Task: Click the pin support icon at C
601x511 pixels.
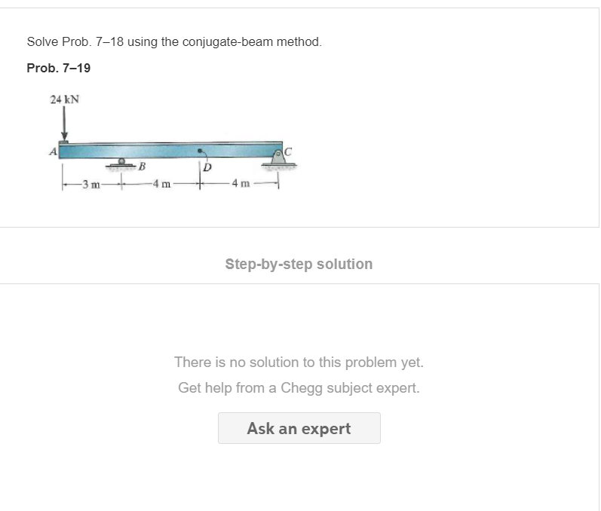Action: tap(279, 159)
